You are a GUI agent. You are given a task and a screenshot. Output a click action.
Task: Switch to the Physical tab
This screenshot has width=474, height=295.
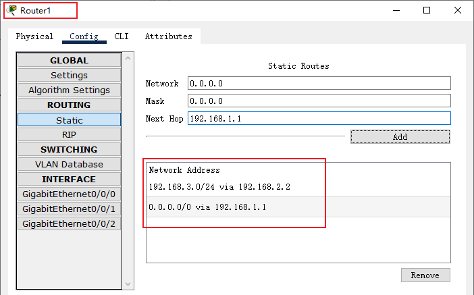[x=34, y=36]
